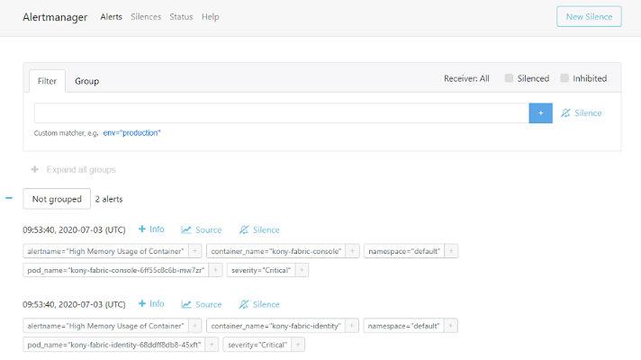Open Source graph for the first alert
The height and width of the screenshot is (360, 641).
[x=201, y=229]
